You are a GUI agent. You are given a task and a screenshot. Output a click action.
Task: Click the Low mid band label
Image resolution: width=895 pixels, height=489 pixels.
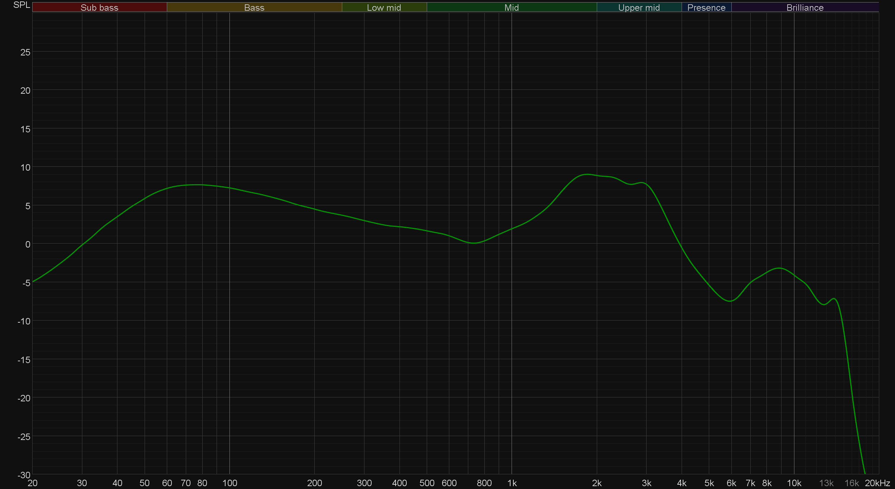(x=384, y=8)
